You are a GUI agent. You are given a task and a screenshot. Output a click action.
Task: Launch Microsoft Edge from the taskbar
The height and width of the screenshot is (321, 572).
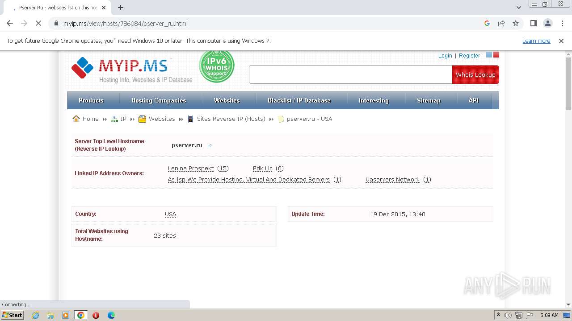click(x=111, y=315)
